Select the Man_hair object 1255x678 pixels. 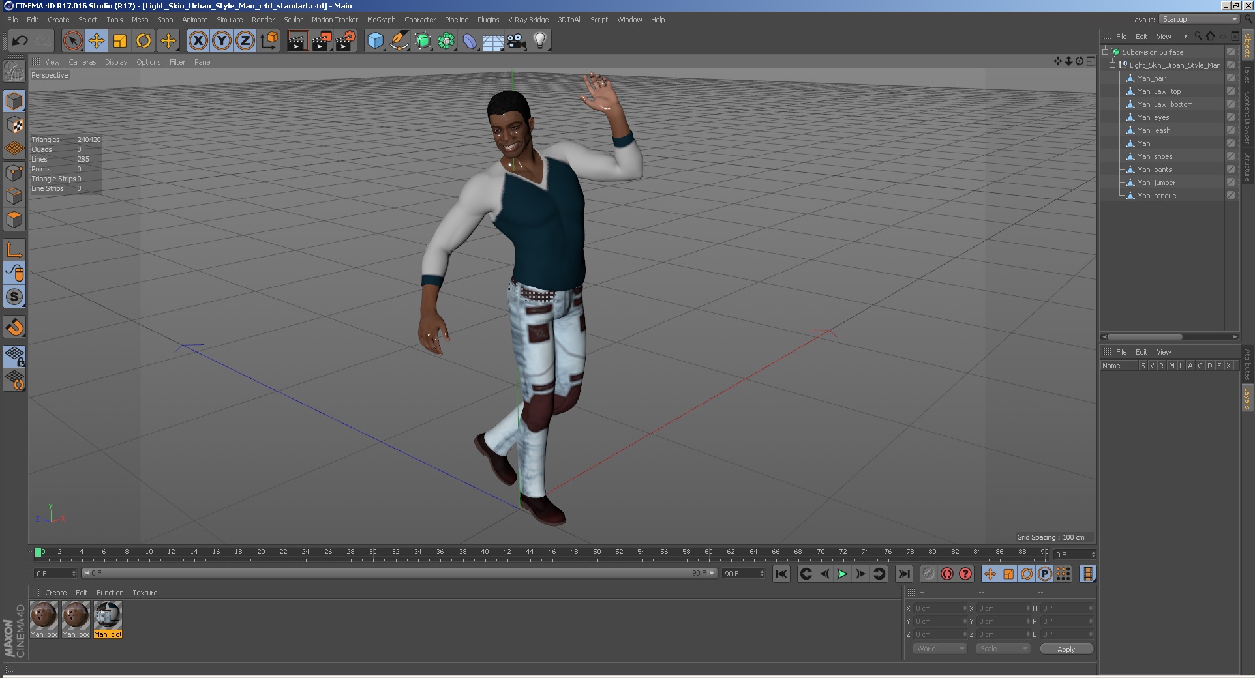(x=1151, y=78)
